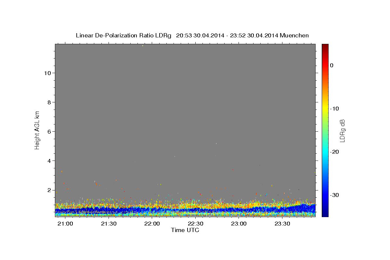The width and height of the screenshot is (390, 260).
Task: Click the colorbar tick label -30
Action: (x=334, y=195)
